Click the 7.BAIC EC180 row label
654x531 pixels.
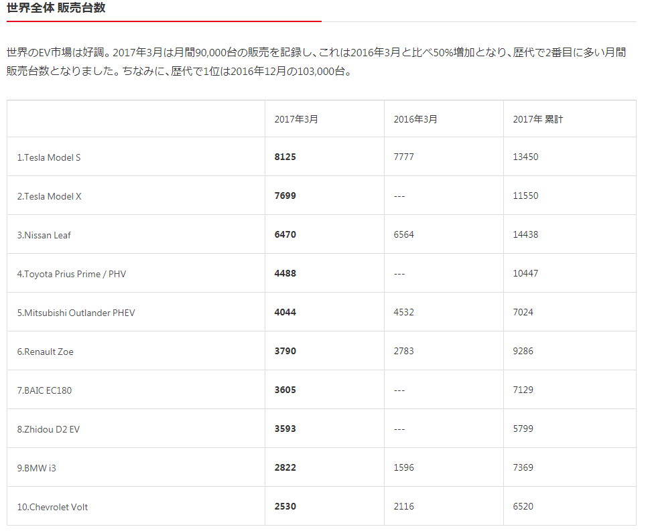(44, 390)
